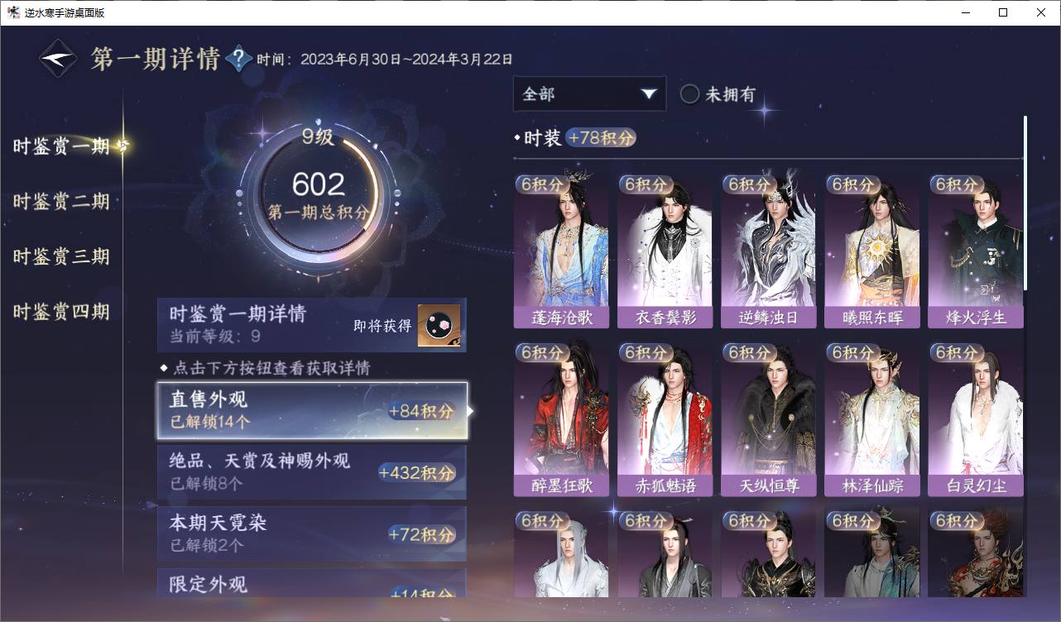Switch to 时鉴赏二期 tab
The image size is (1061, 622).
[x=61, y=202]
